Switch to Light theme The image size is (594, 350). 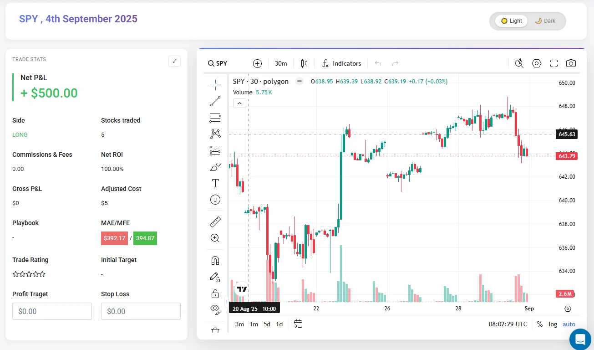(511, 21)
